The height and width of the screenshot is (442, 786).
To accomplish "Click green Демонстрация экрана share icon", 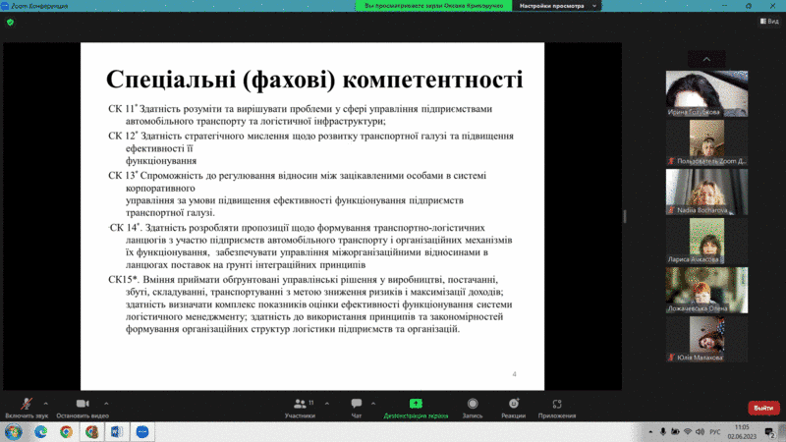I will tap(416, 404).
